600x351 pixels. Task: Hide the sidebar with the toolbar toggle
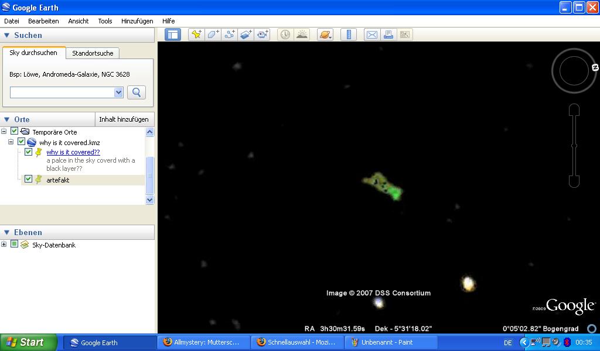173,35
